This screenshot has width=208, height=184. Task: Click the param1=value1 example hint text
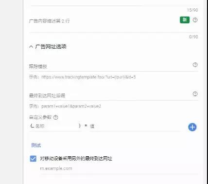tap(65, 106)
